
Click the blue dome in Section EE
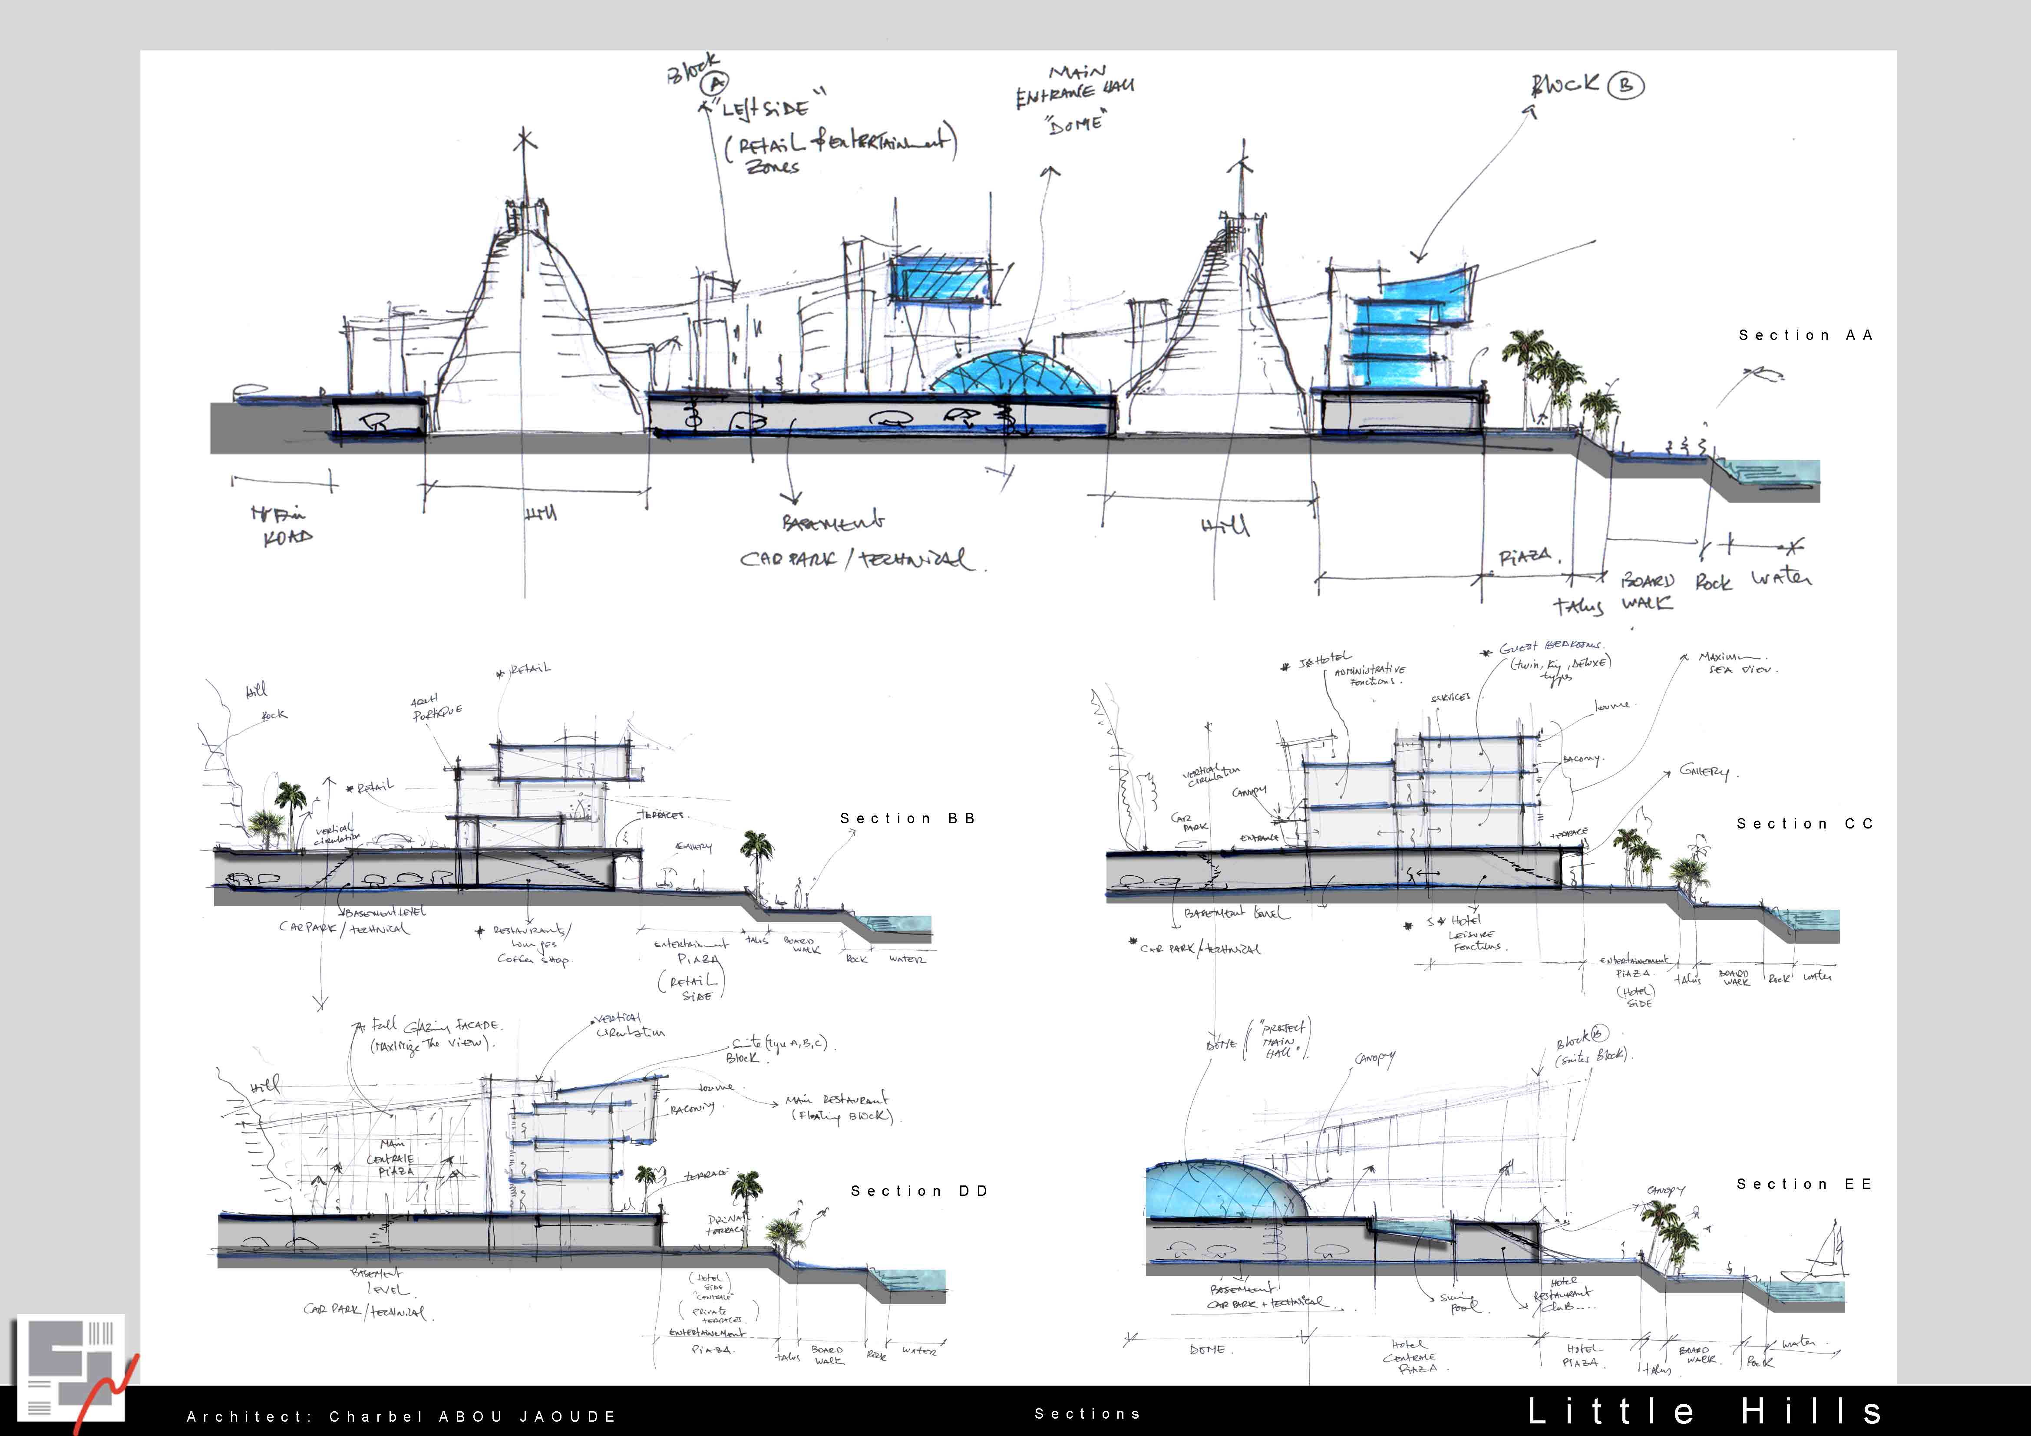tap(1224, 1190)
